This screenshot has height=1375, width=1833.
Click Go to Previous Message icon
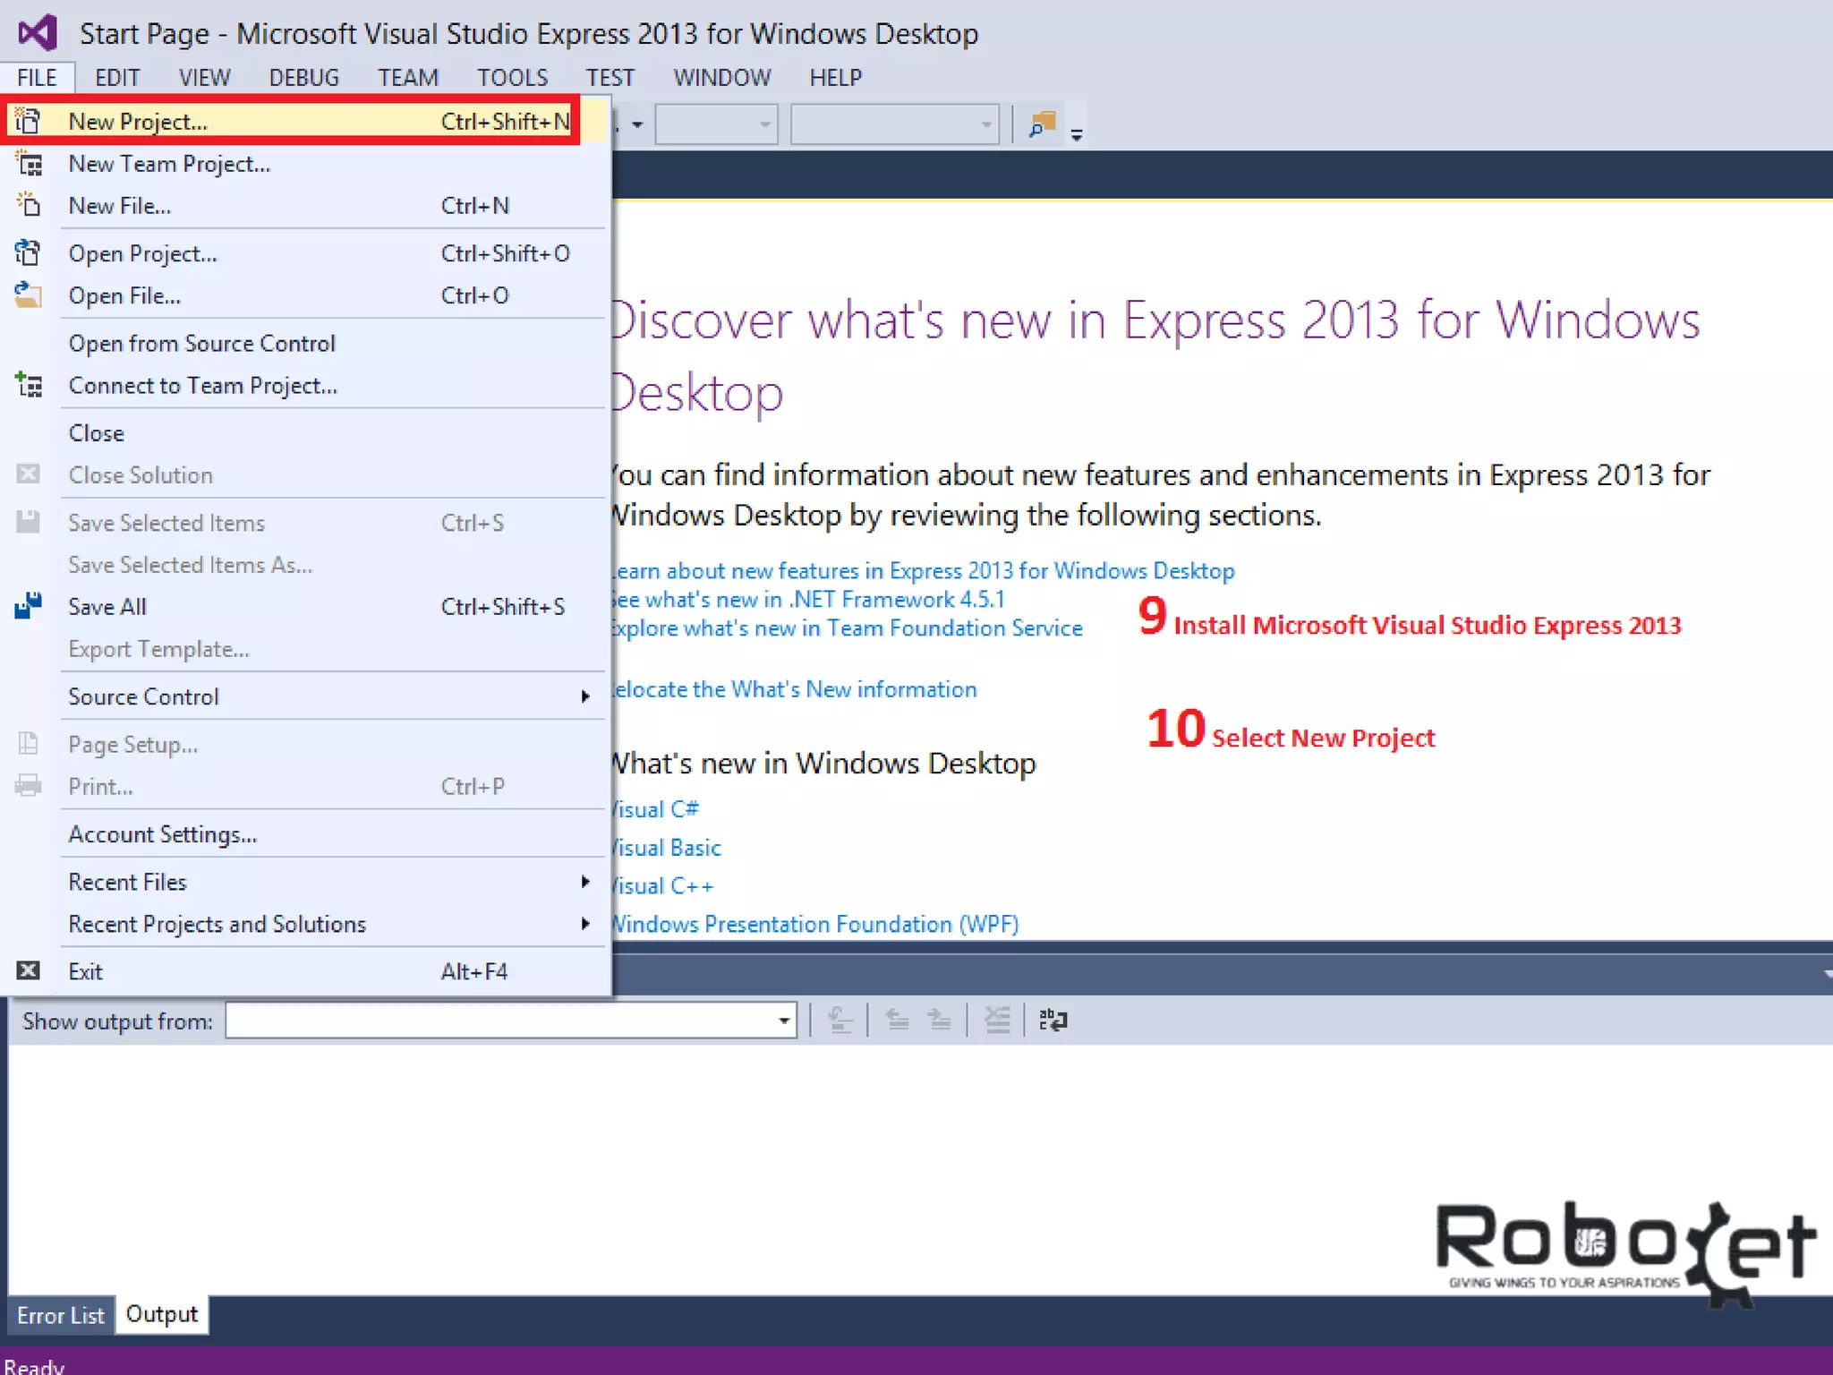(x=897, y=1020)
